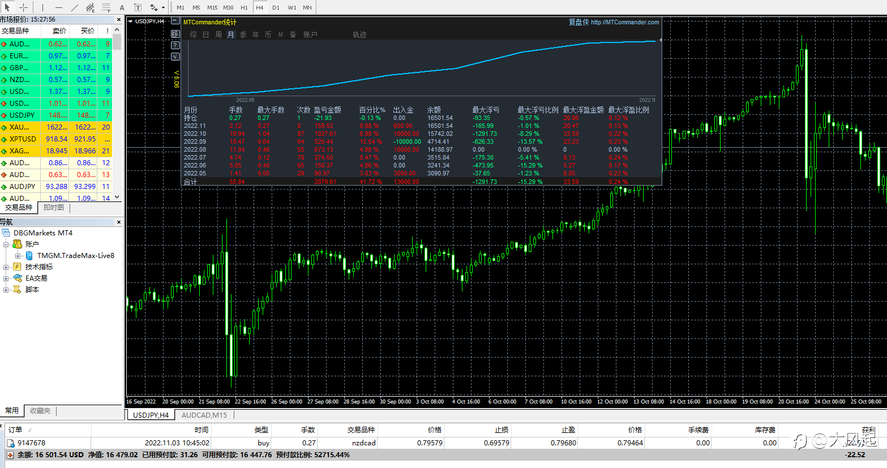Close the Navigator panel
Screen dimensions: 887x468
[119, 222]
